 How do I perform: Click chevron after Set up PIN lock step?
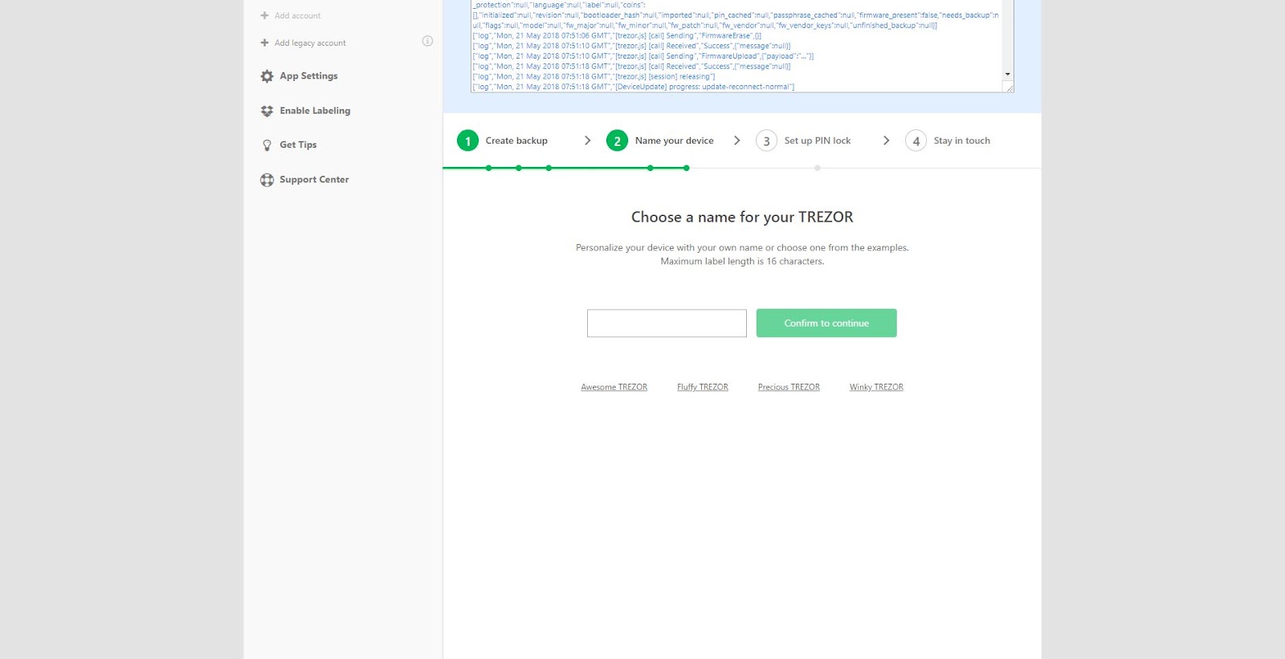(x=886, y=140)
